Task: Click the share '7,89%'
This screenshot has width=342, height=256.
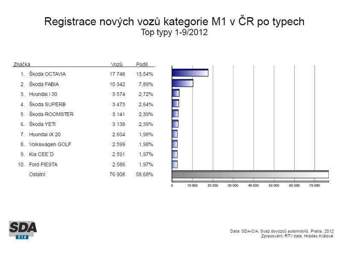Action: click(x=146, y=84)
